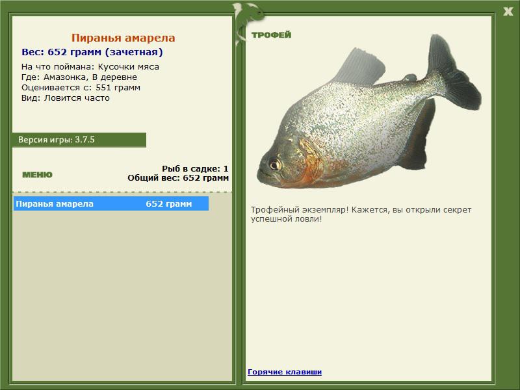Screen dimensions: 520x390
Task: Click the ТРОФЕЙ heading
Action: (271, 35)
